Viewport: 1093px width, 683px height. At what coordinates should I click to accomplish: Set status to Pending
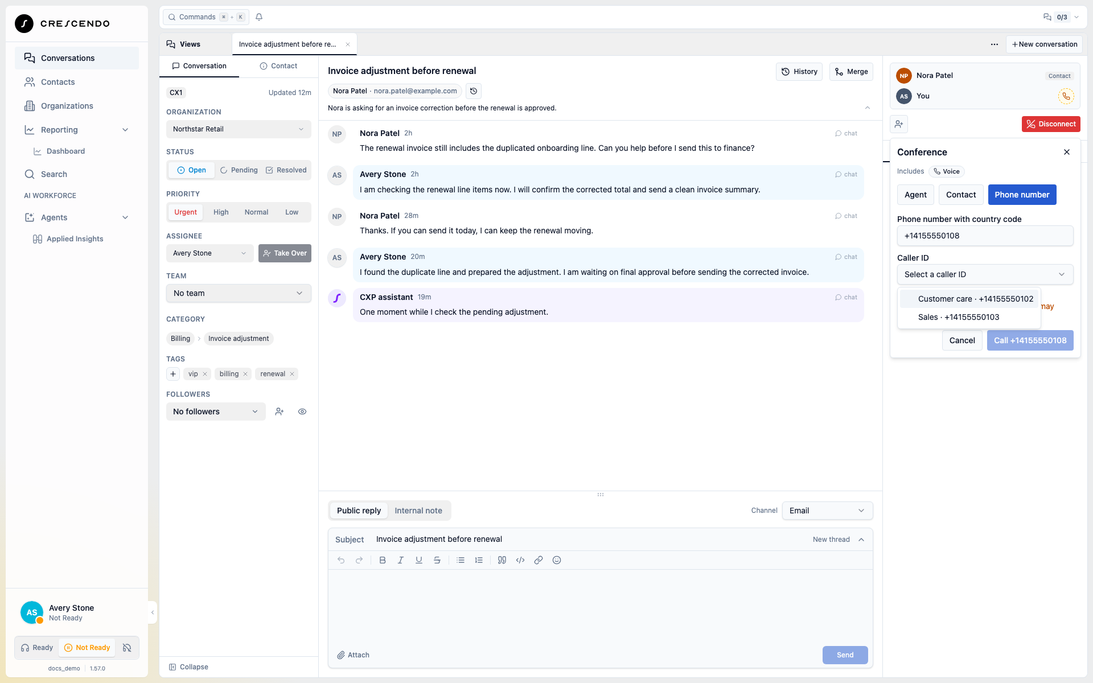[239, 170]
